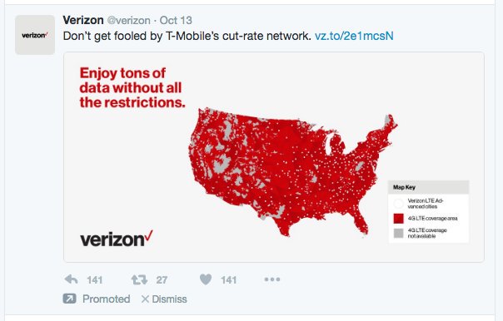The width and height of the screenshot is (503, 321).
Task: Click the Promoted arrow badge icon
Action: tap(70, 299)
